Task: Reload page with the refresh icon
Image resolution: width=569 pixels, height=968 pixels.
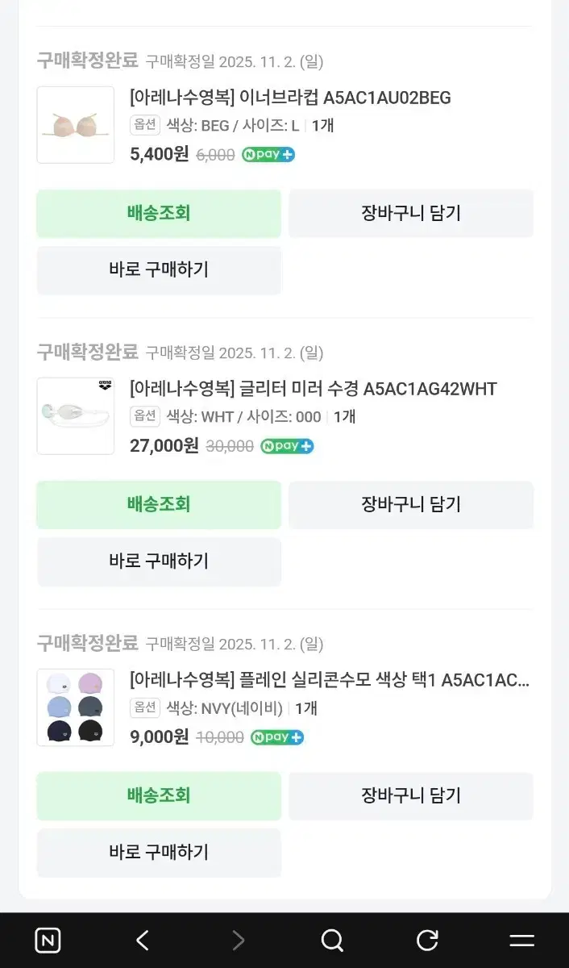Action: pos(427,940)
